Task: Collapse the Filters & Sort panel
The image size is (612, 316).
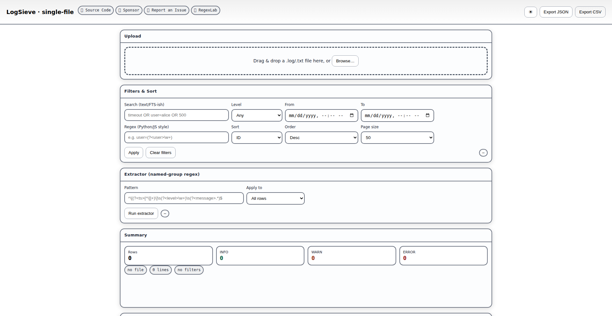Action: point(483,153)
